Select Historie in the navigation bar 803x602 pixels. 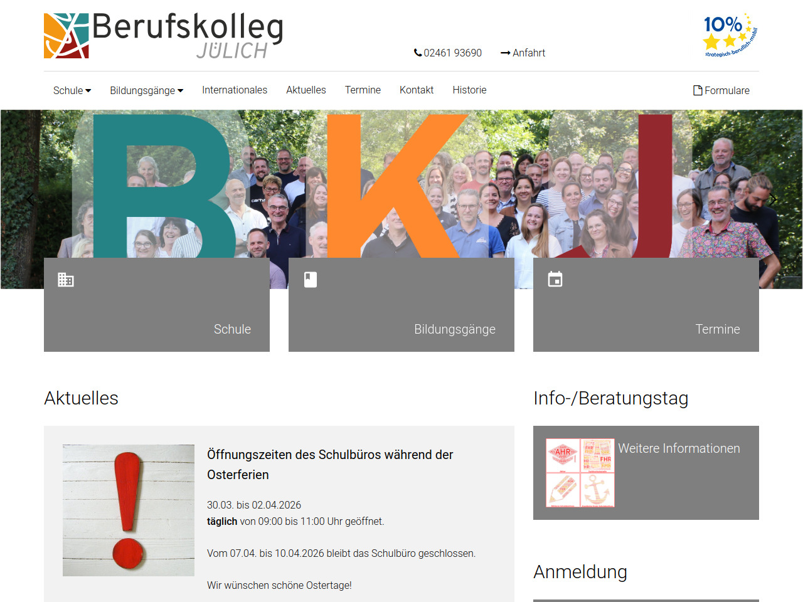click(x=470, y=90)
